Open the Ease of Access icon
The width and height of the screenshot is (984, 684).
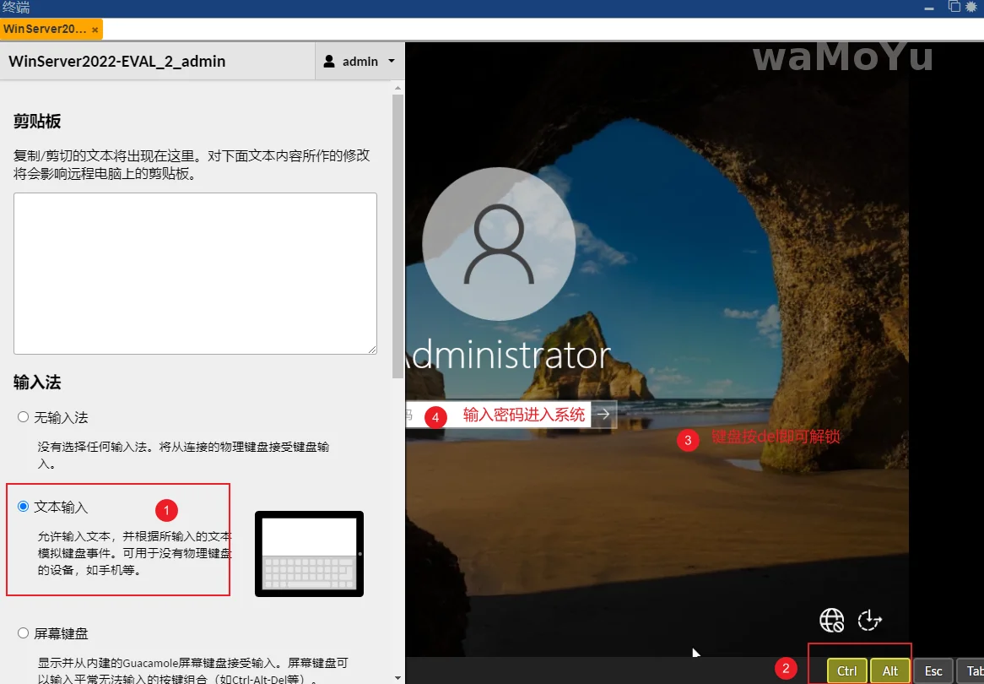869,621
